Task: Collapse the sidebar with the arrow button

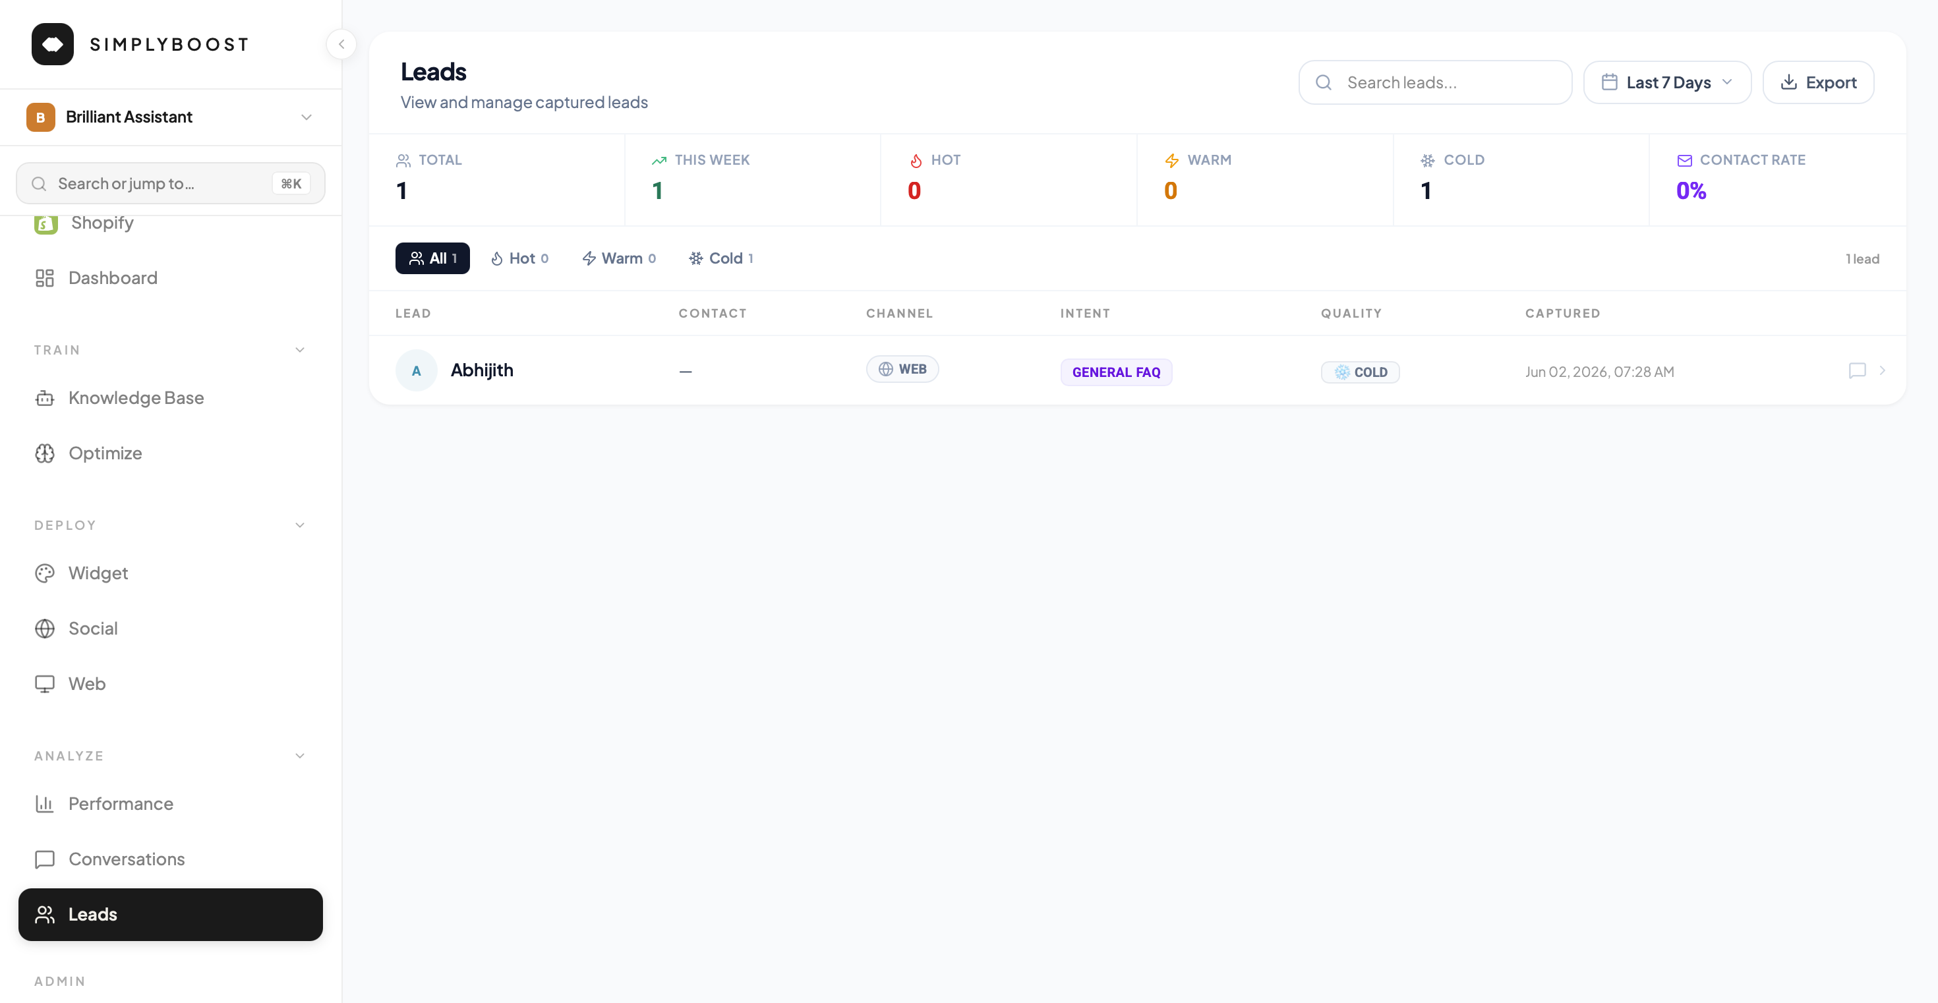Action: [341, 44]
